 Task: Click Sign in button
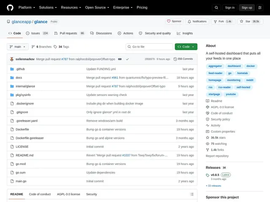click(229, 8)
